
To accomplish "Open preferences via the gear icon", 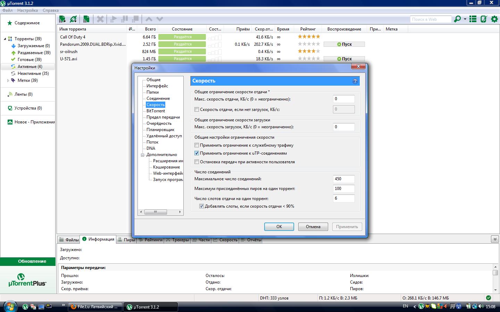I will click(494, 19).
